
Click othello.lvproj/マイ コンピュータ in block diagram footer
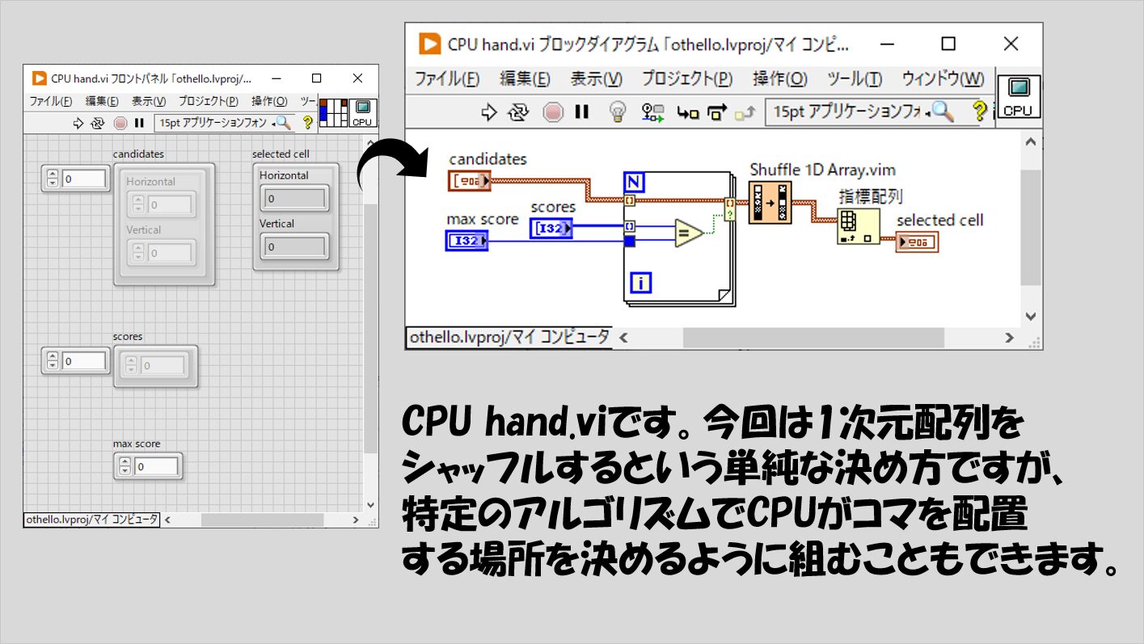click(508, 338)
